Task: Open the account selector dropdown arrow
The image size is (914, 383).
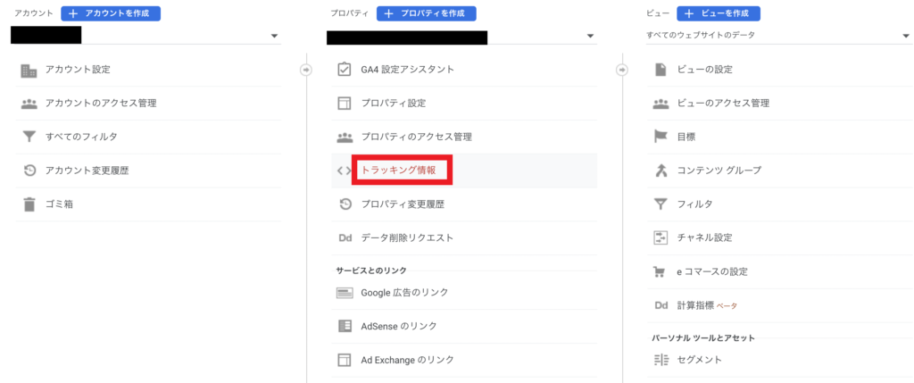Action: point(275,36)
